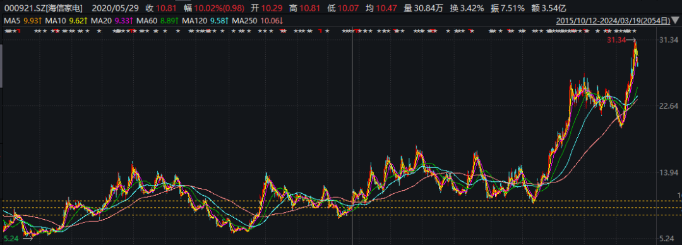The height and width of the screenshot is (245, 682).
Task: Click the last star marker in event row
Action: (634, 31)
